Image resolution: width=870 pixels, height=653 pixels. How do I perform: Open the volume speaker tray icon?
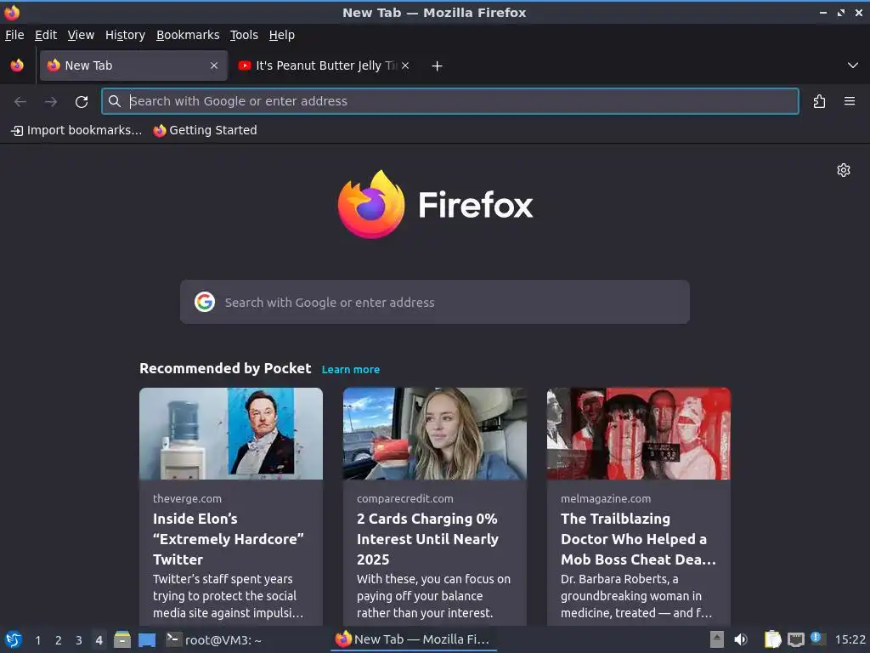pyautogui.click(x=741, y=639)
